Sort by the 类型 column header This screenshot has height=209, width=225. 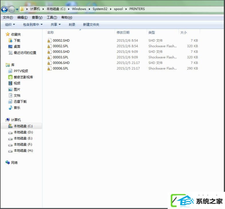(x=152, y=33)
